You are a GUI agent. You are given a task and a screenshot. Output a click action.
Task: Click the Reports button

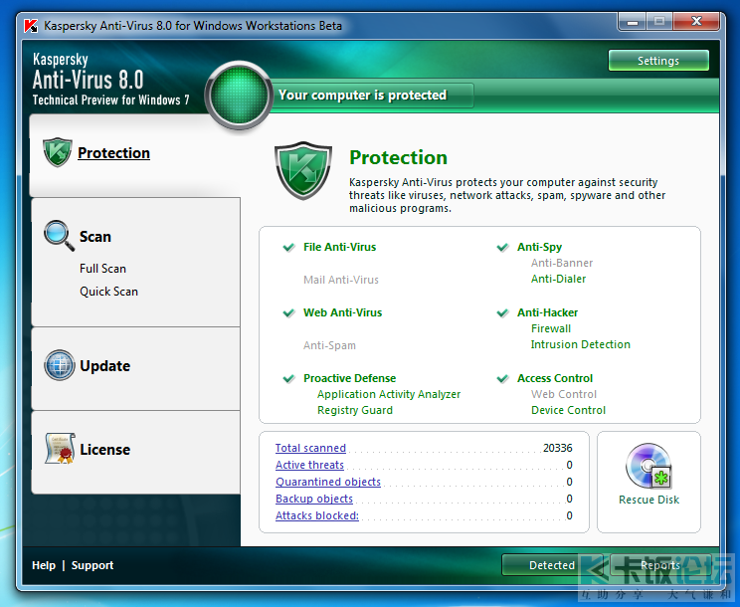click(660, 565)
